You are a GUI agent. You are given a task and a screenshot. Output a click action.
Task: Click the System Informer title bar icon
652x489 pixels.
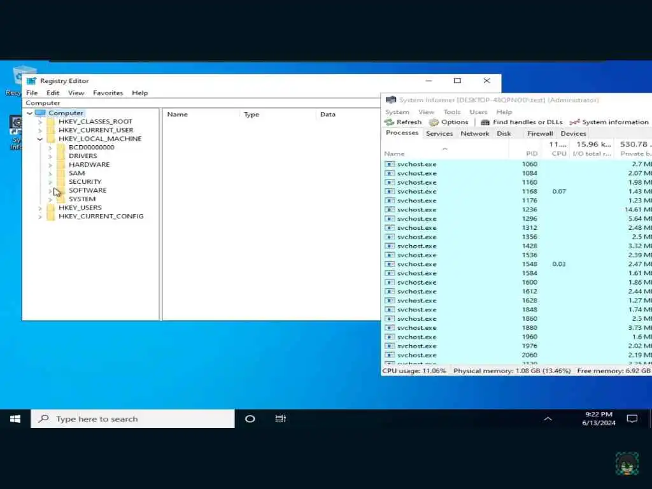tap(391, 100)
